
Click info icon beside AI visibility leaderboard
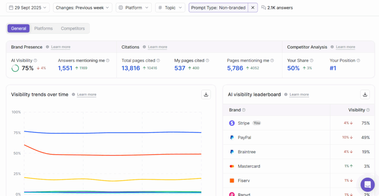(286, 94)
